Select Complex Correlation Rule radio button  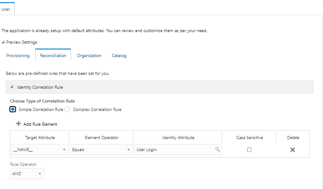pos(67,110)
